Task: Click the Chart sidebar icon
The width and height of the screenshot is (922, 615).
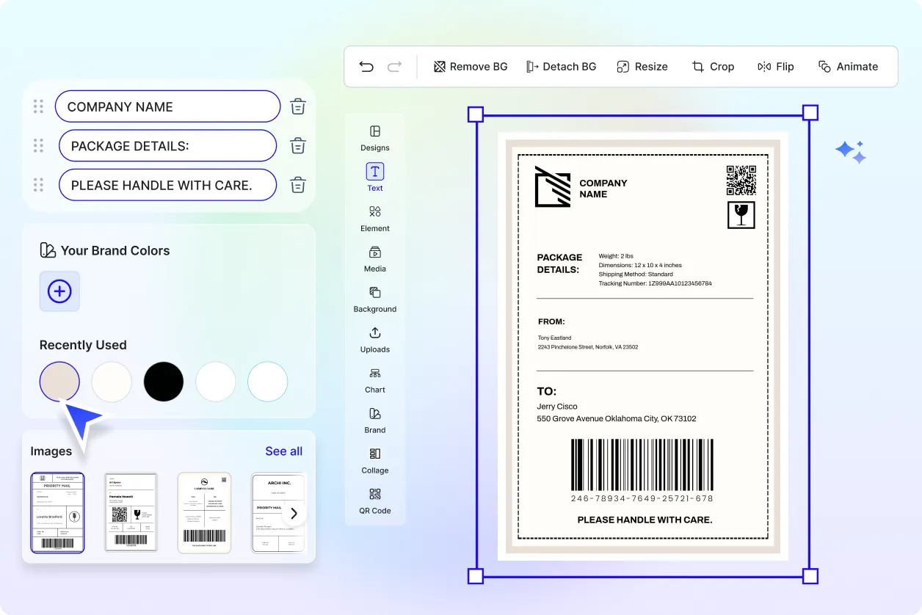Action: click(374, 380)
